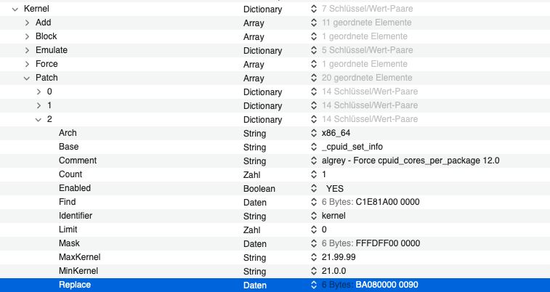
Task: Collapse the Patch array
Action: coord(27,78)
